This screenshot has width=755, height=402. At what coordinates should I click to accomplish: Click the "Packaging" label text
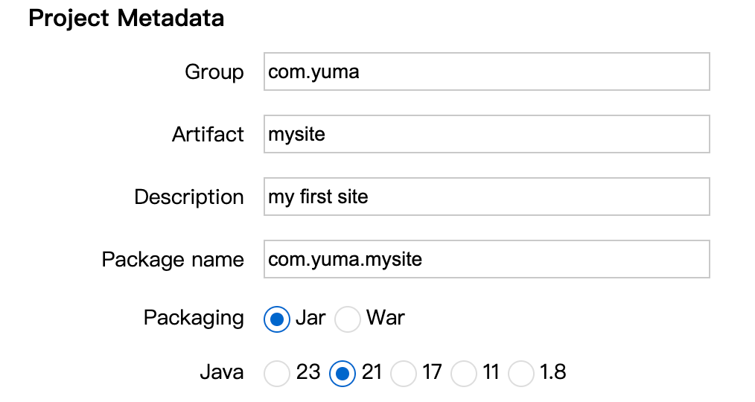(x=194, y=318)
